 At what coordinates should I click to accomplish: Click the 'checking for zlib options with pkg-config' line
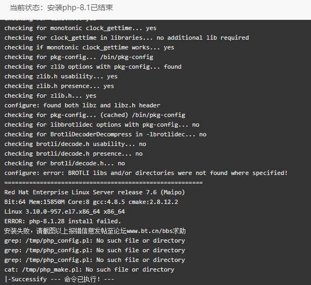[x=93, y=67]
